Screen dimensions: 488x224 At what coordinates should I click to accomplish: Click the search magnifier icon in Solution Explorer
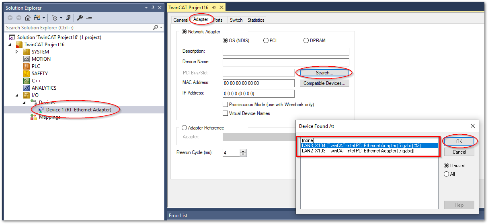tap(156, 27)
